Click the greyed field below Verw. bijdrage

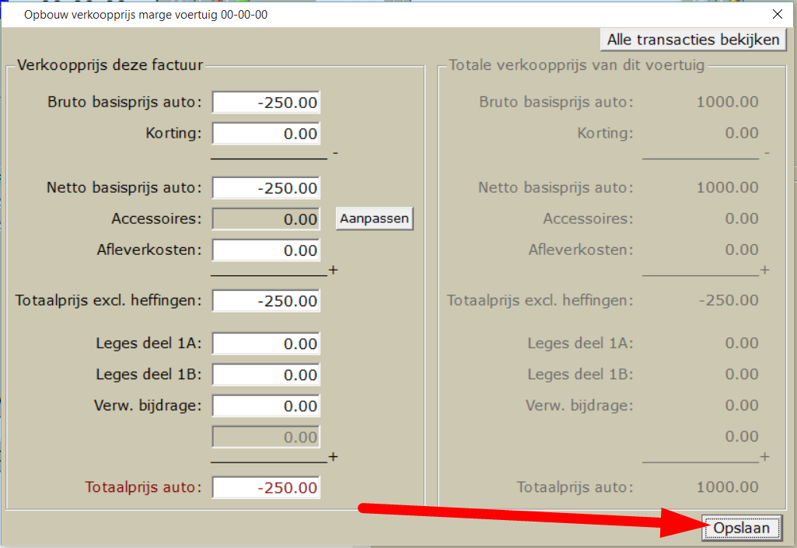pos(266,437)
